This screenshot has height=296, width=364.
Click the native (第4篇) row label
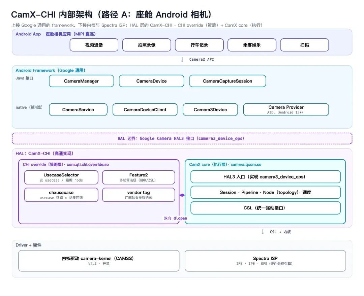29,107
